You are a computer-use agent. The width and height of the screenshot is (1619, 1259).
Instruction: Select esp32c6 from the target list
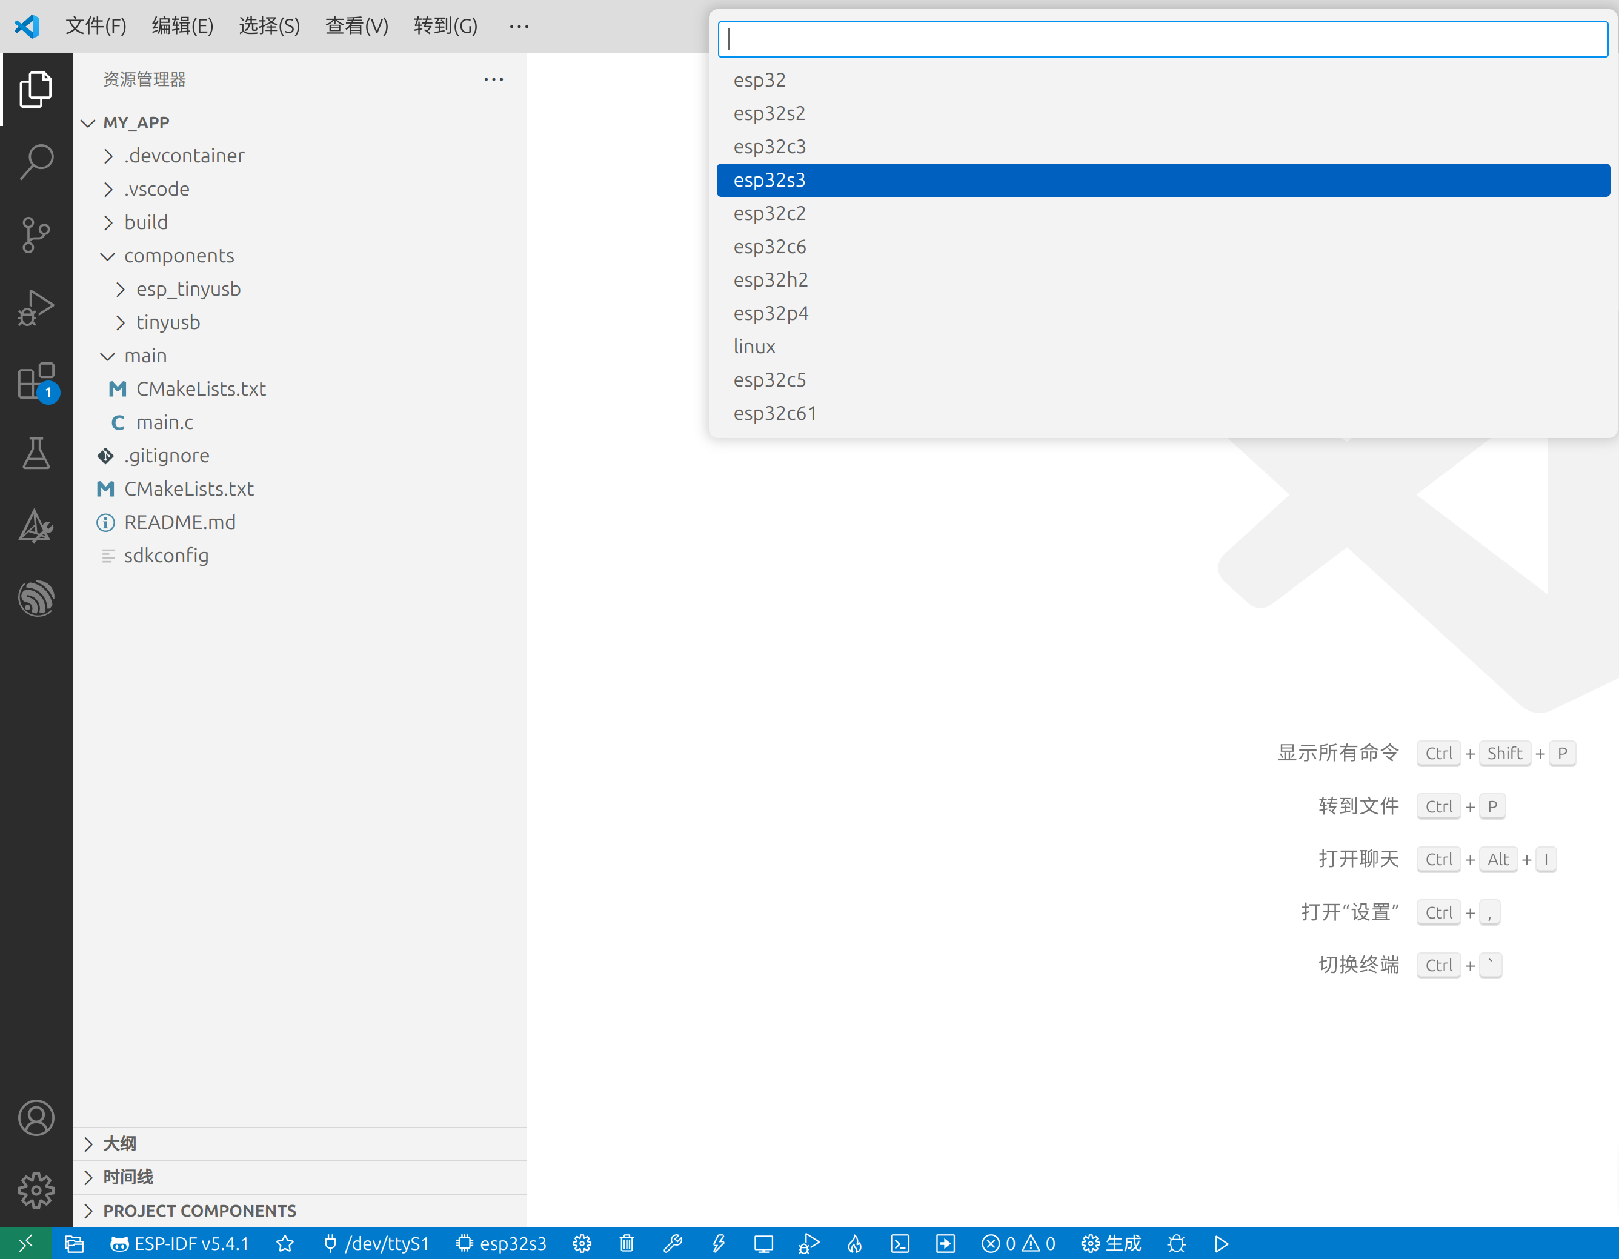point(770,247)
